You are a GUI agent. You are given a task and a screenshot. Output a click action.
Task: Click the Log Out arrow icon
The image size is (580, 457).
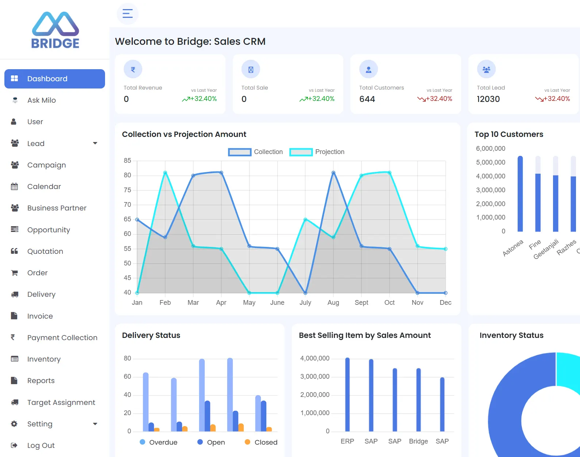14,445
